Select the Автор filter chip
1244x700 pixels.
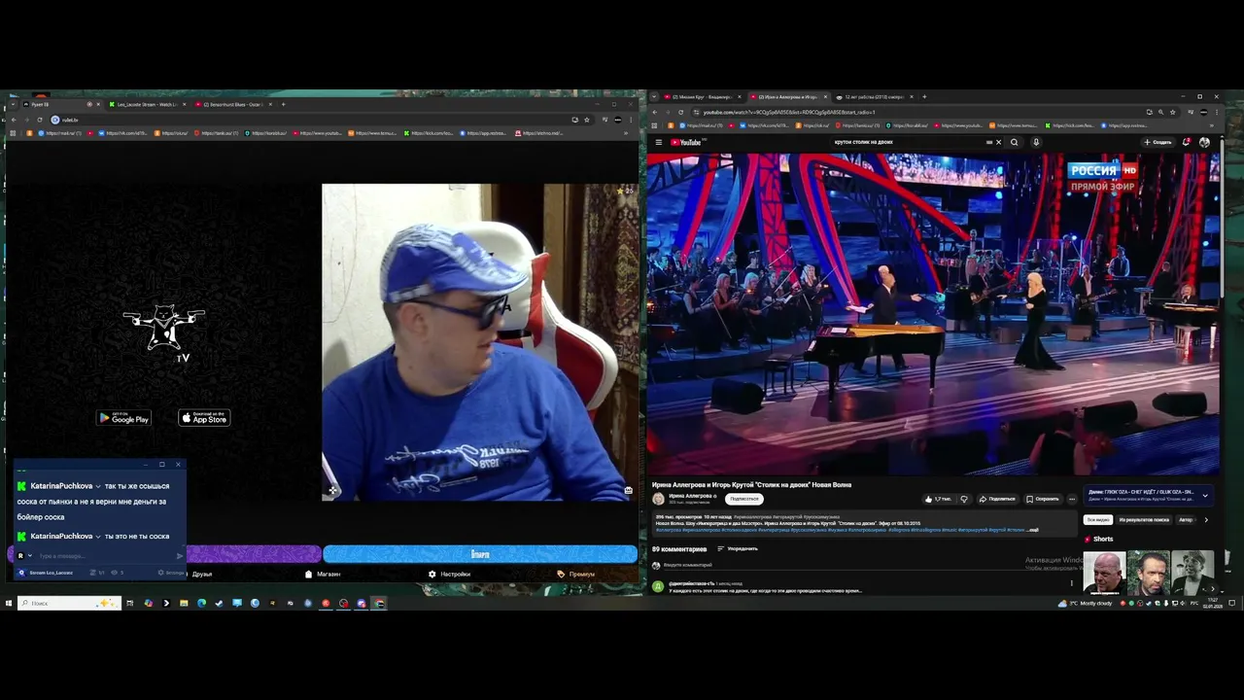pos(1186,519)
